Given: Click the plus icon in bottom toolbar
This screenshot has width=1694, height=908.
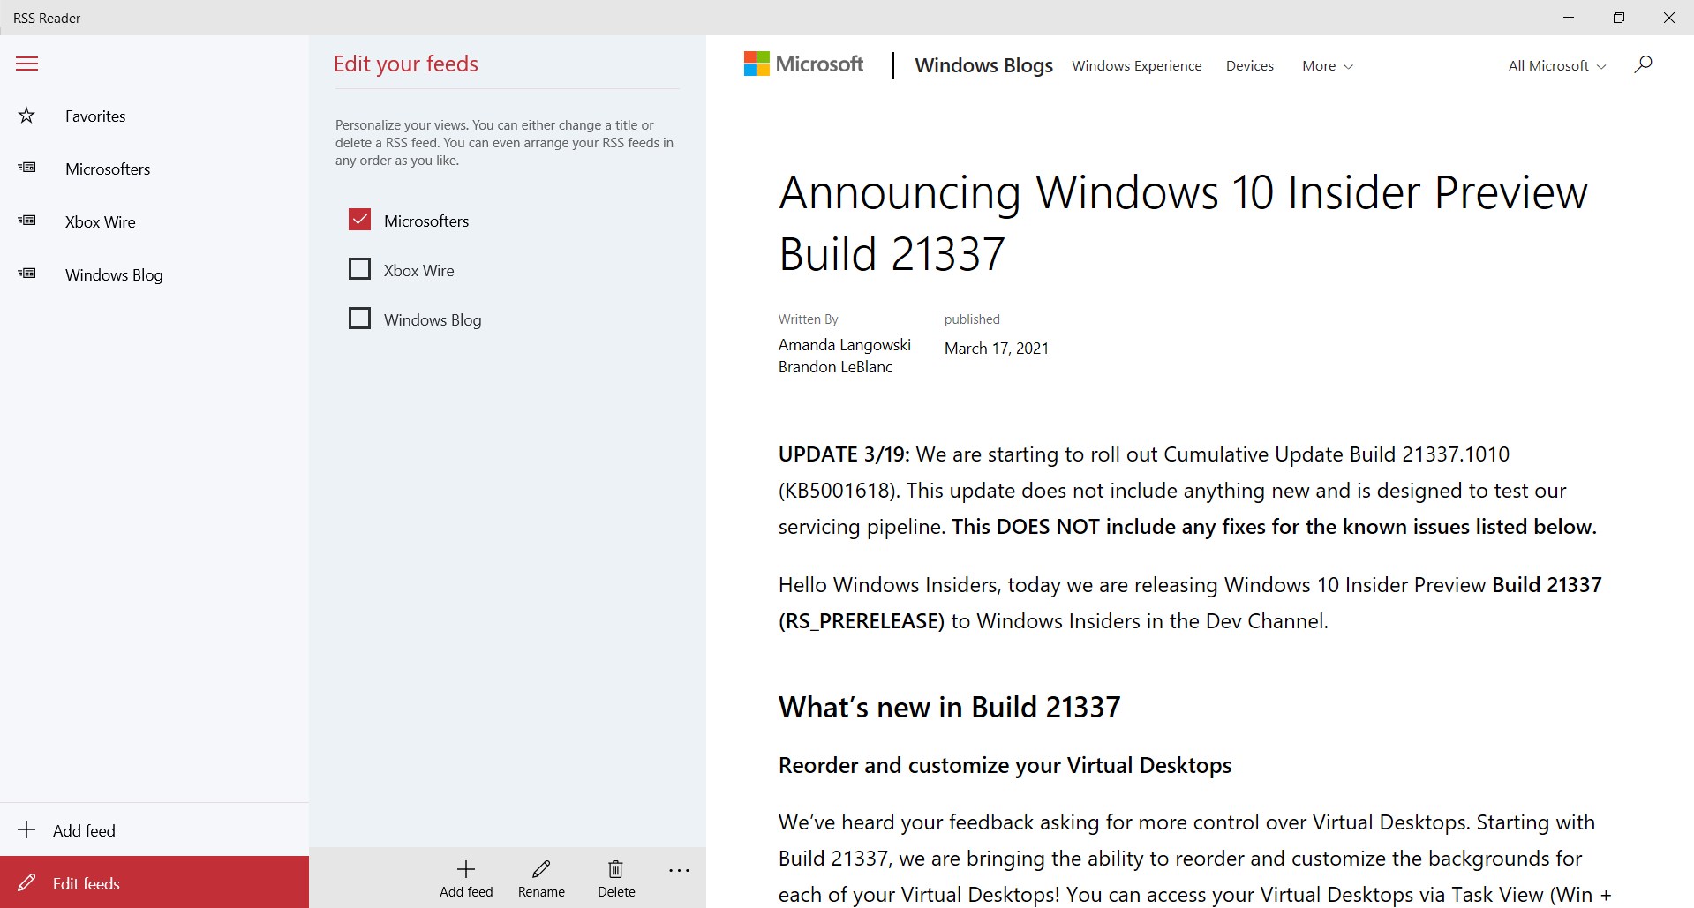Looking at the screenshot, I should point(466,870).
